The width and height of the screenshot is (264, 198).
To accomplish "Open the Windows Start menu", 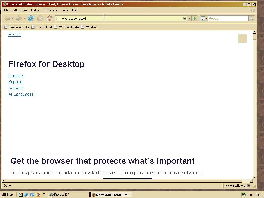I will 7,195.
